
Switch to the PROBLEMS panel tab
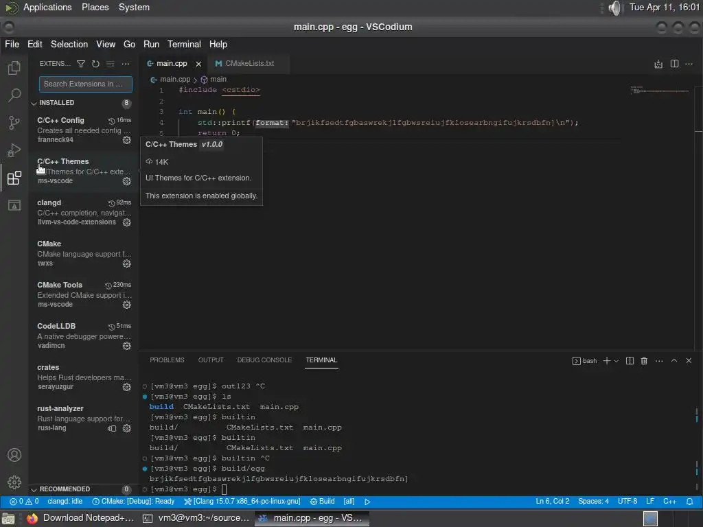(167, 360)
